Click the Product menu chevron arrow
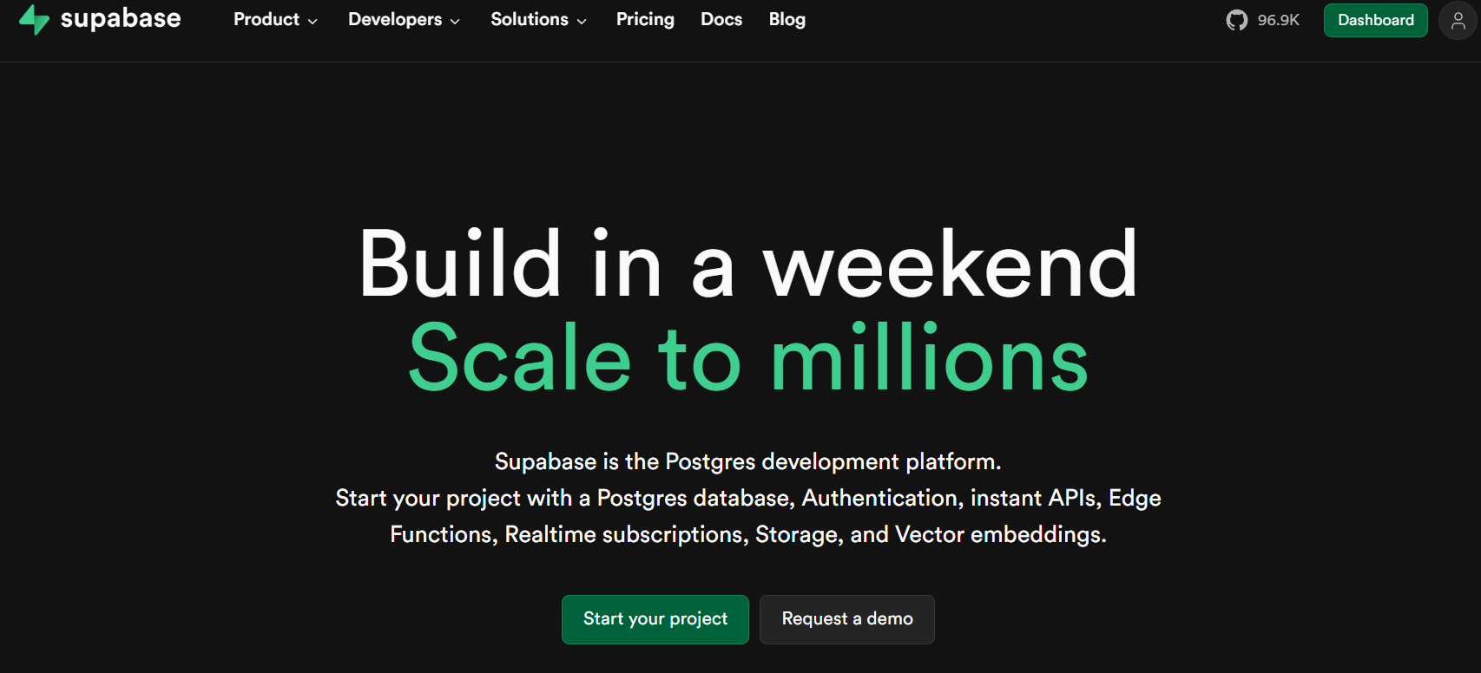This screenshot has height=673, width=1481. pos(313,21)
